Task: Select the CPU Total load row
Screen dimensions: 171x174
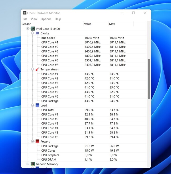Action: [x=48, y=110]
